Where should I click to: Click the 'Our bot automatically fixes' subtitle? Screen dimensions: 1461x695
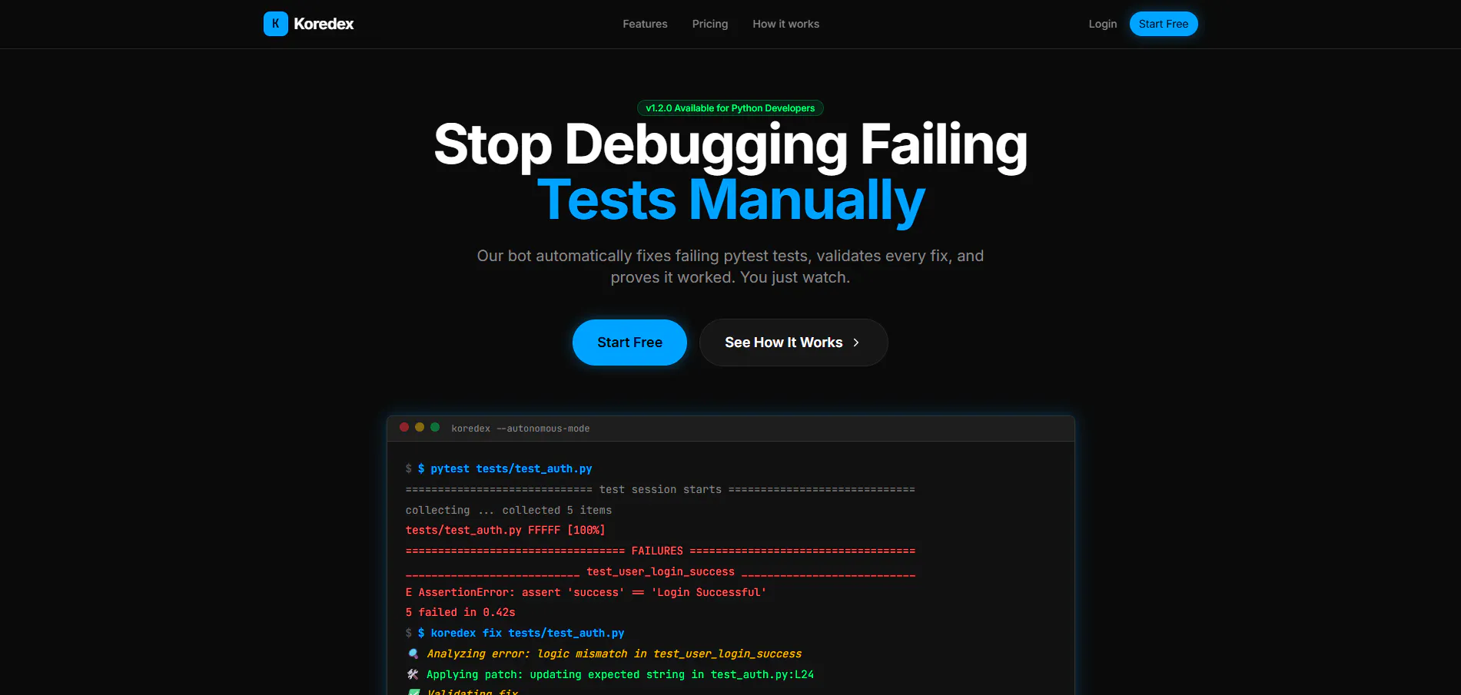730,266
